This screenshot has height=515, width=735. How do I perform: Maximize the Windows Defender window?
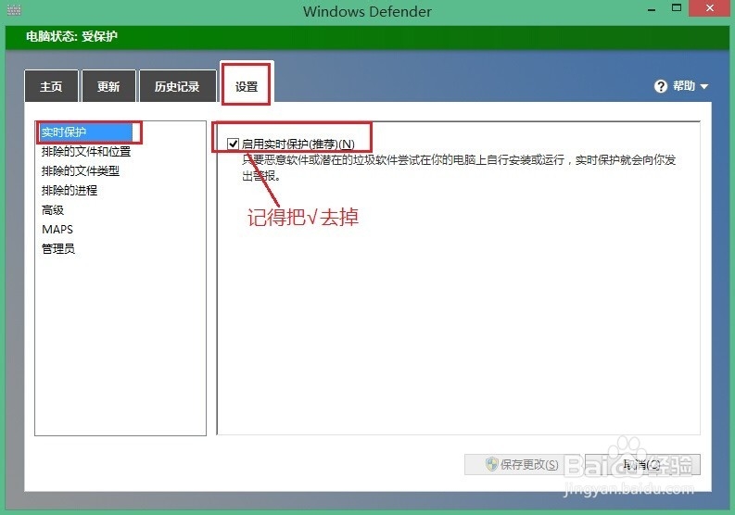(677, 8)
